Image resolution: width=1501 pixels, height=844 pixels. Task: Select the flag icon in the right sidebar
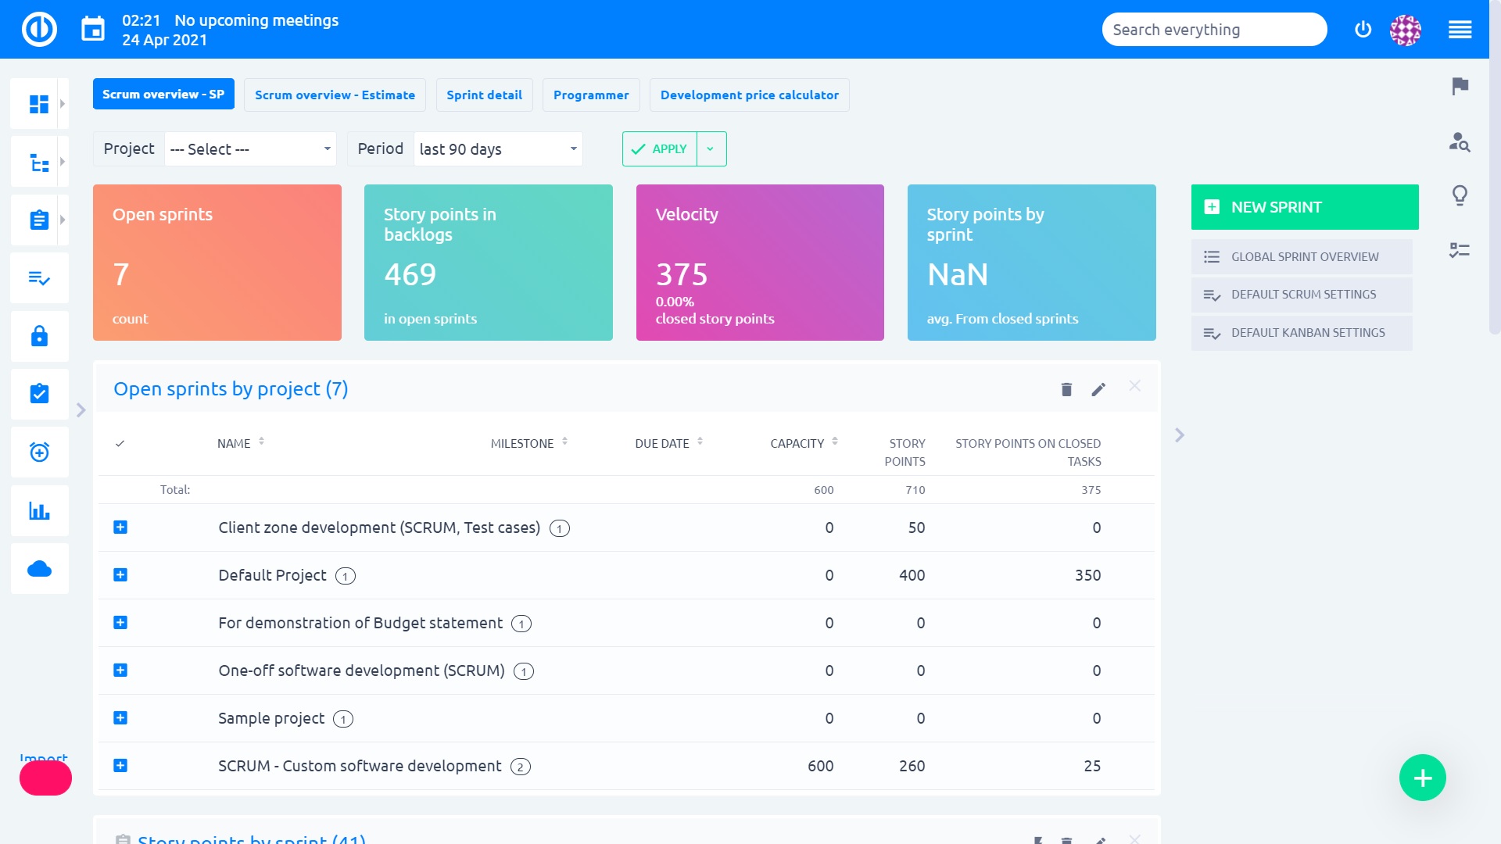[x=1459, y=88]
